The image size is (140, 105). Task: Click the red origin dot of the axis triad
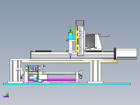click(x=8, y=97)
